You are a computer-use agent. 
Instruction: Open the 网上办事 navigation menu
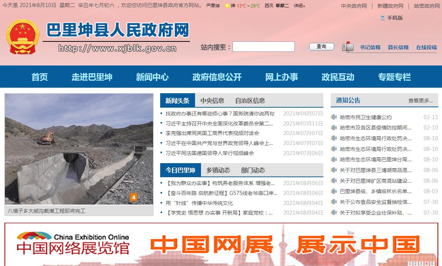tap(281, 77)
